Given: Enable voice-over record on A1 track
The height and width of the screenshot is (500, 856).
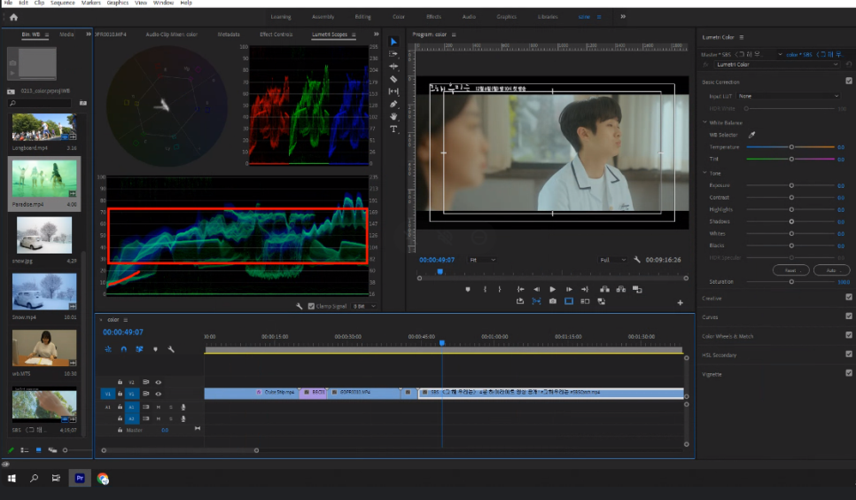Looking at the screenshot, I should (x=183, y=407).
